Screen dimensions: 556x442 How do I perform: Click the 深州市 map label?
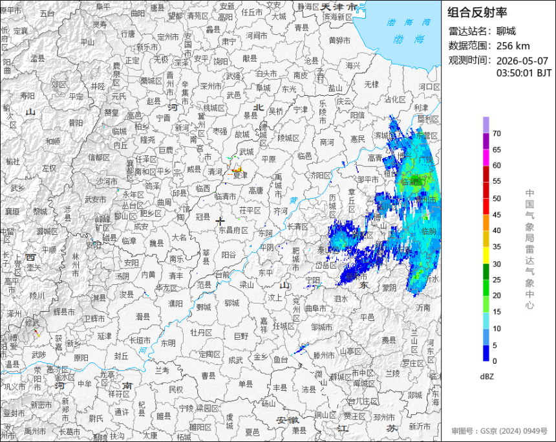(211, 86)
